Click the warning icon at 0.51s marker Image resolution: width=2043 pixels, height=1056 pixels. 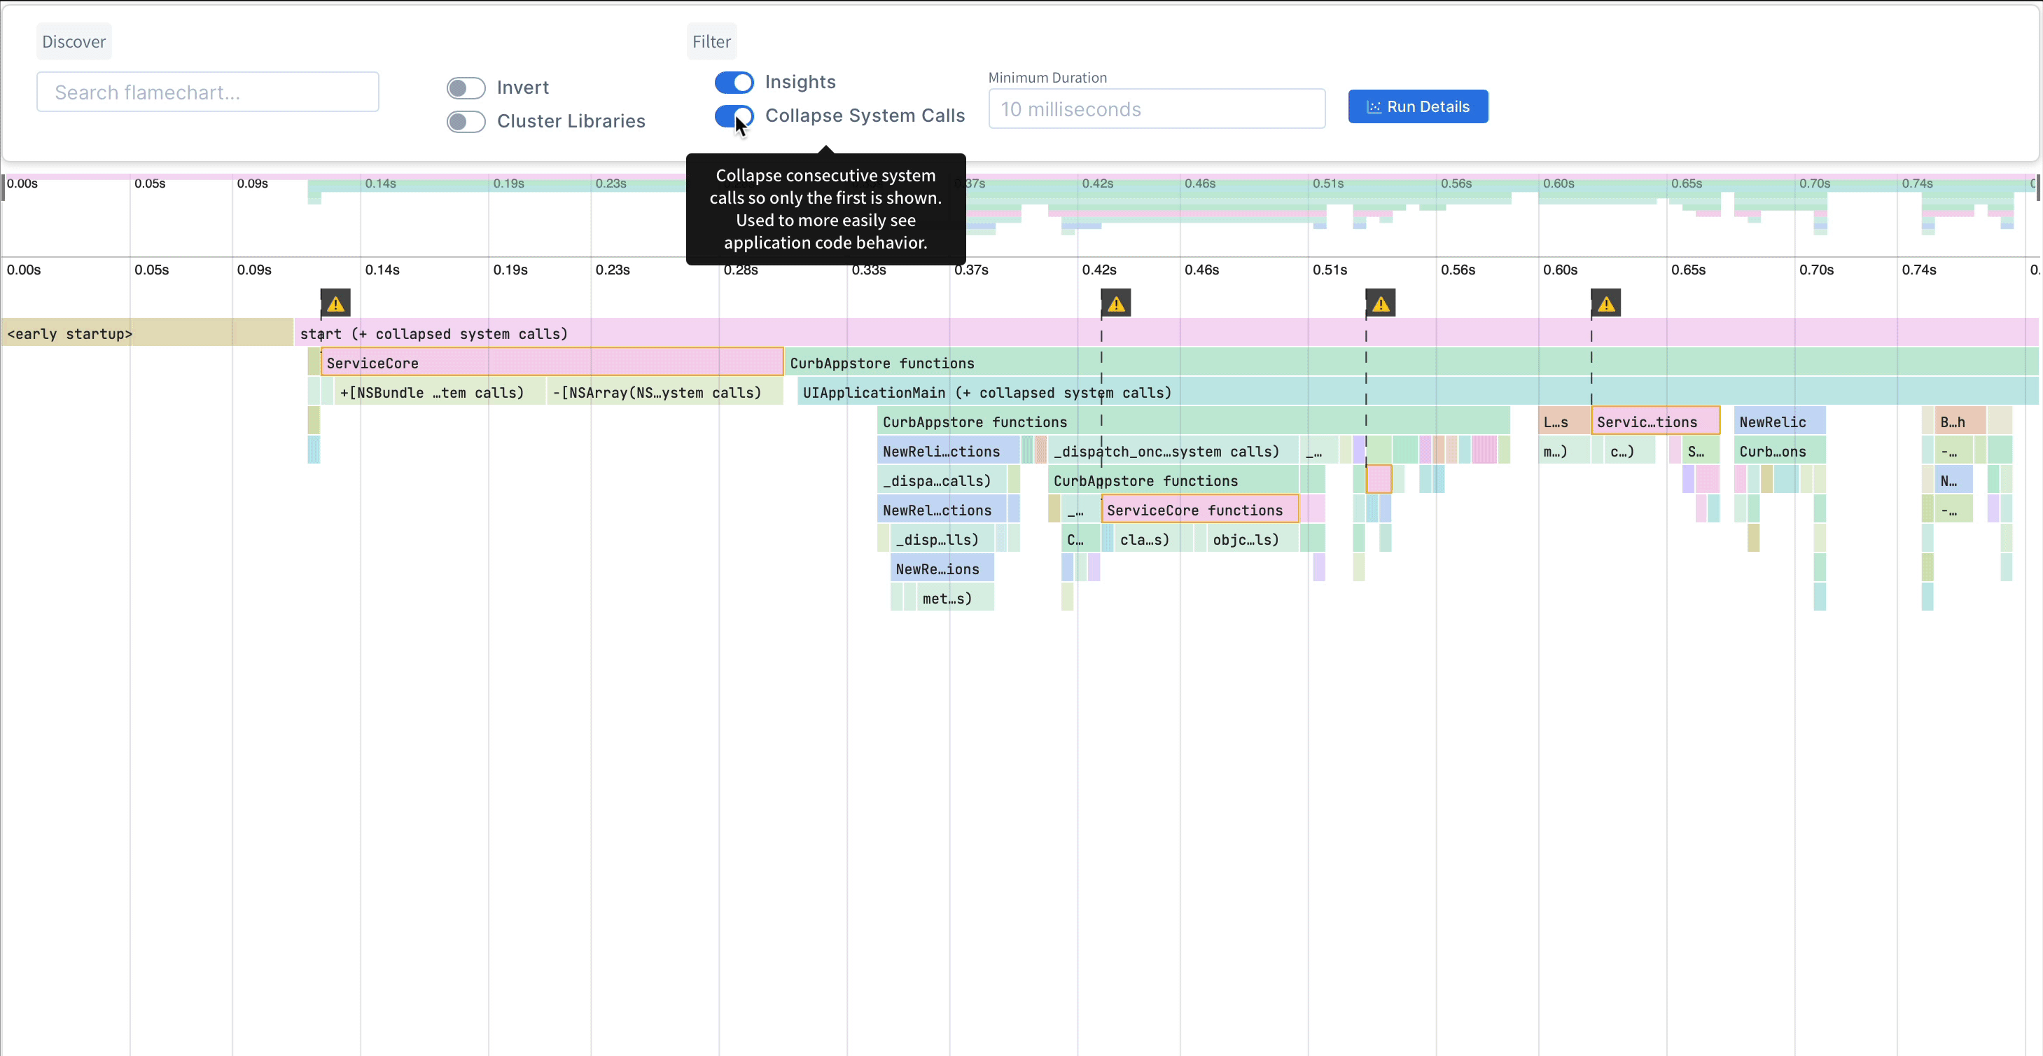pos(1379,303)
